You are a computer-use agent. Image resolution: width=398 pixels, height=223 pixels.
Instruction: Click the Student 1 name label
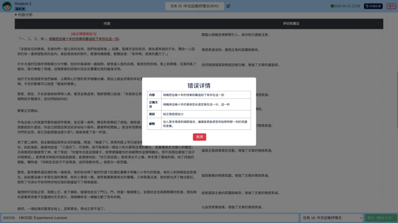click(23, 3)
